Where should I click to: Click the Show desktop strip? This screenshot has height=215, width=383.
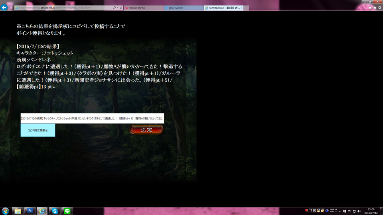[381, 211]
